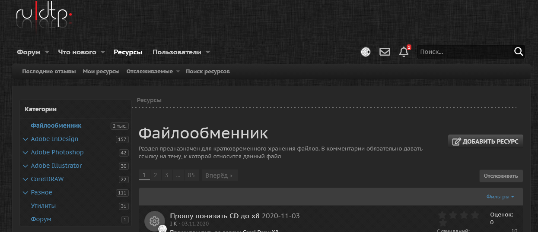Open the Фильтры dropdown
538x232 pixels.
500,197
